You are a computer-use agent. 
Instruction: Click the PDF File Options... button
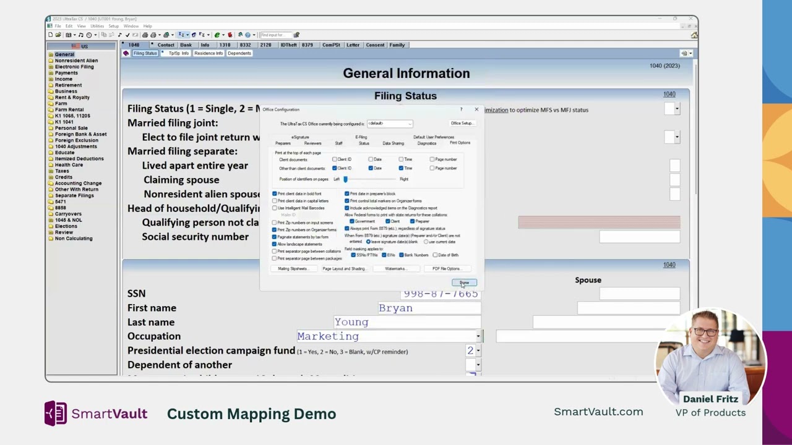446,269
